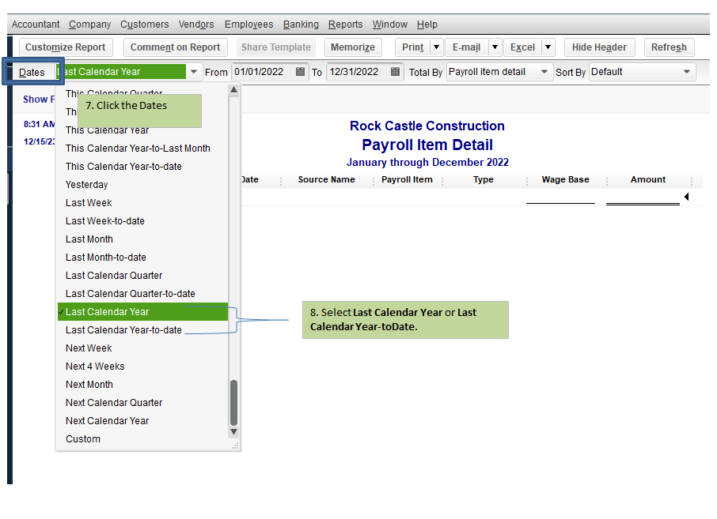Screen dimensions: 717x519
Task: Select Last Calendar Quarter option
Action: (x=142, y=275)
